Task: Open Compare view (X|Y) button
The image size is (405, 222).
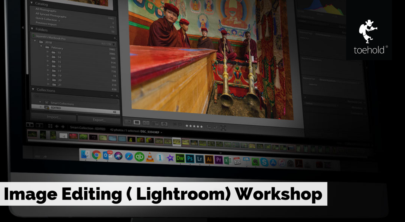Action: click(x=146, y=123)
